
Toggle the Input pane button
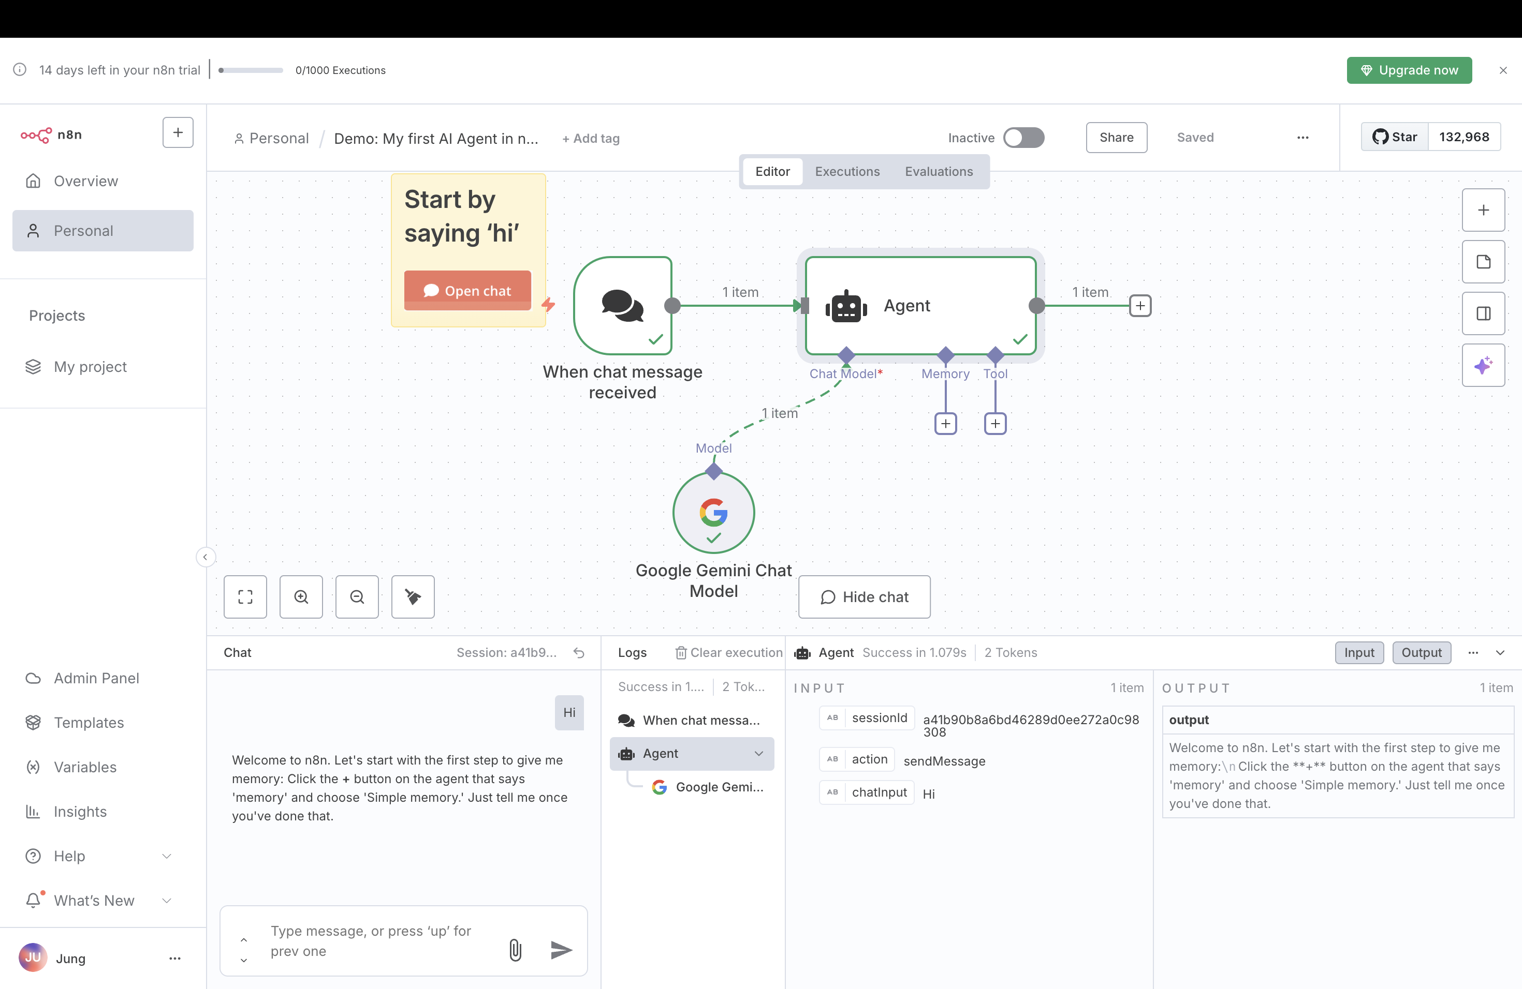tap(1359, 652)
